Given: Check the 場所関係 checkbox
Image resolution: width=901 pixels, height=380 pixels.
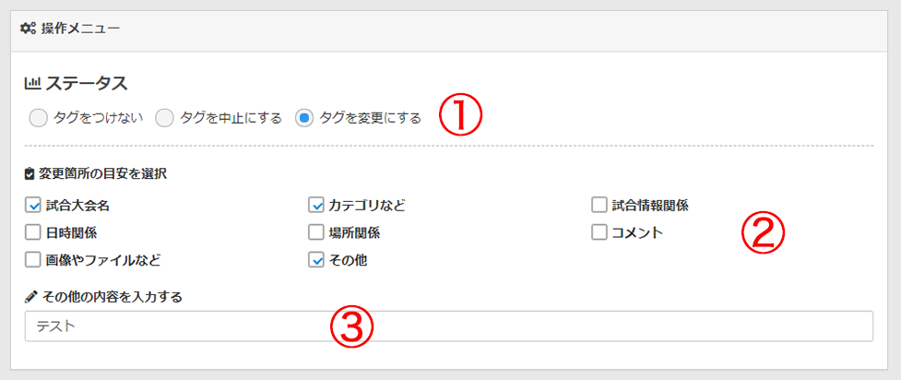Looking at the screenshot, I should point(316,232).
